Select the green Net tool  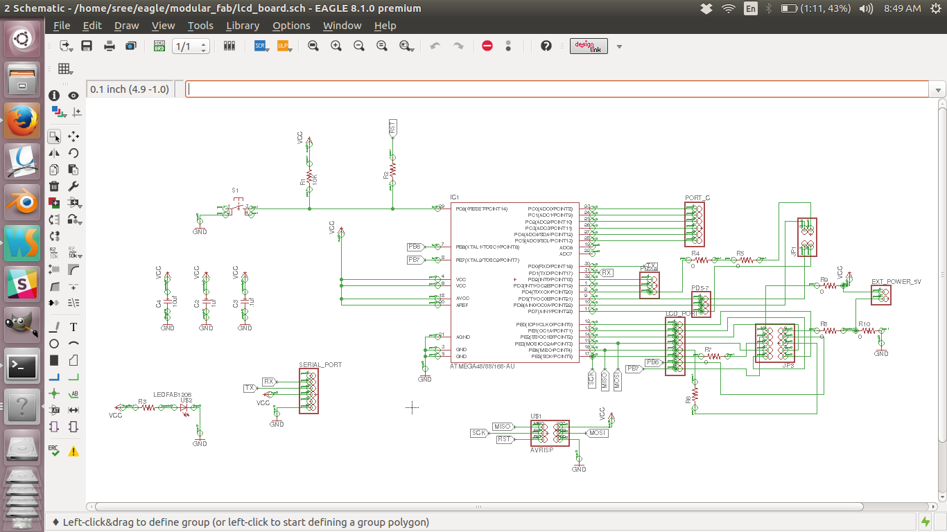point(73,377)
